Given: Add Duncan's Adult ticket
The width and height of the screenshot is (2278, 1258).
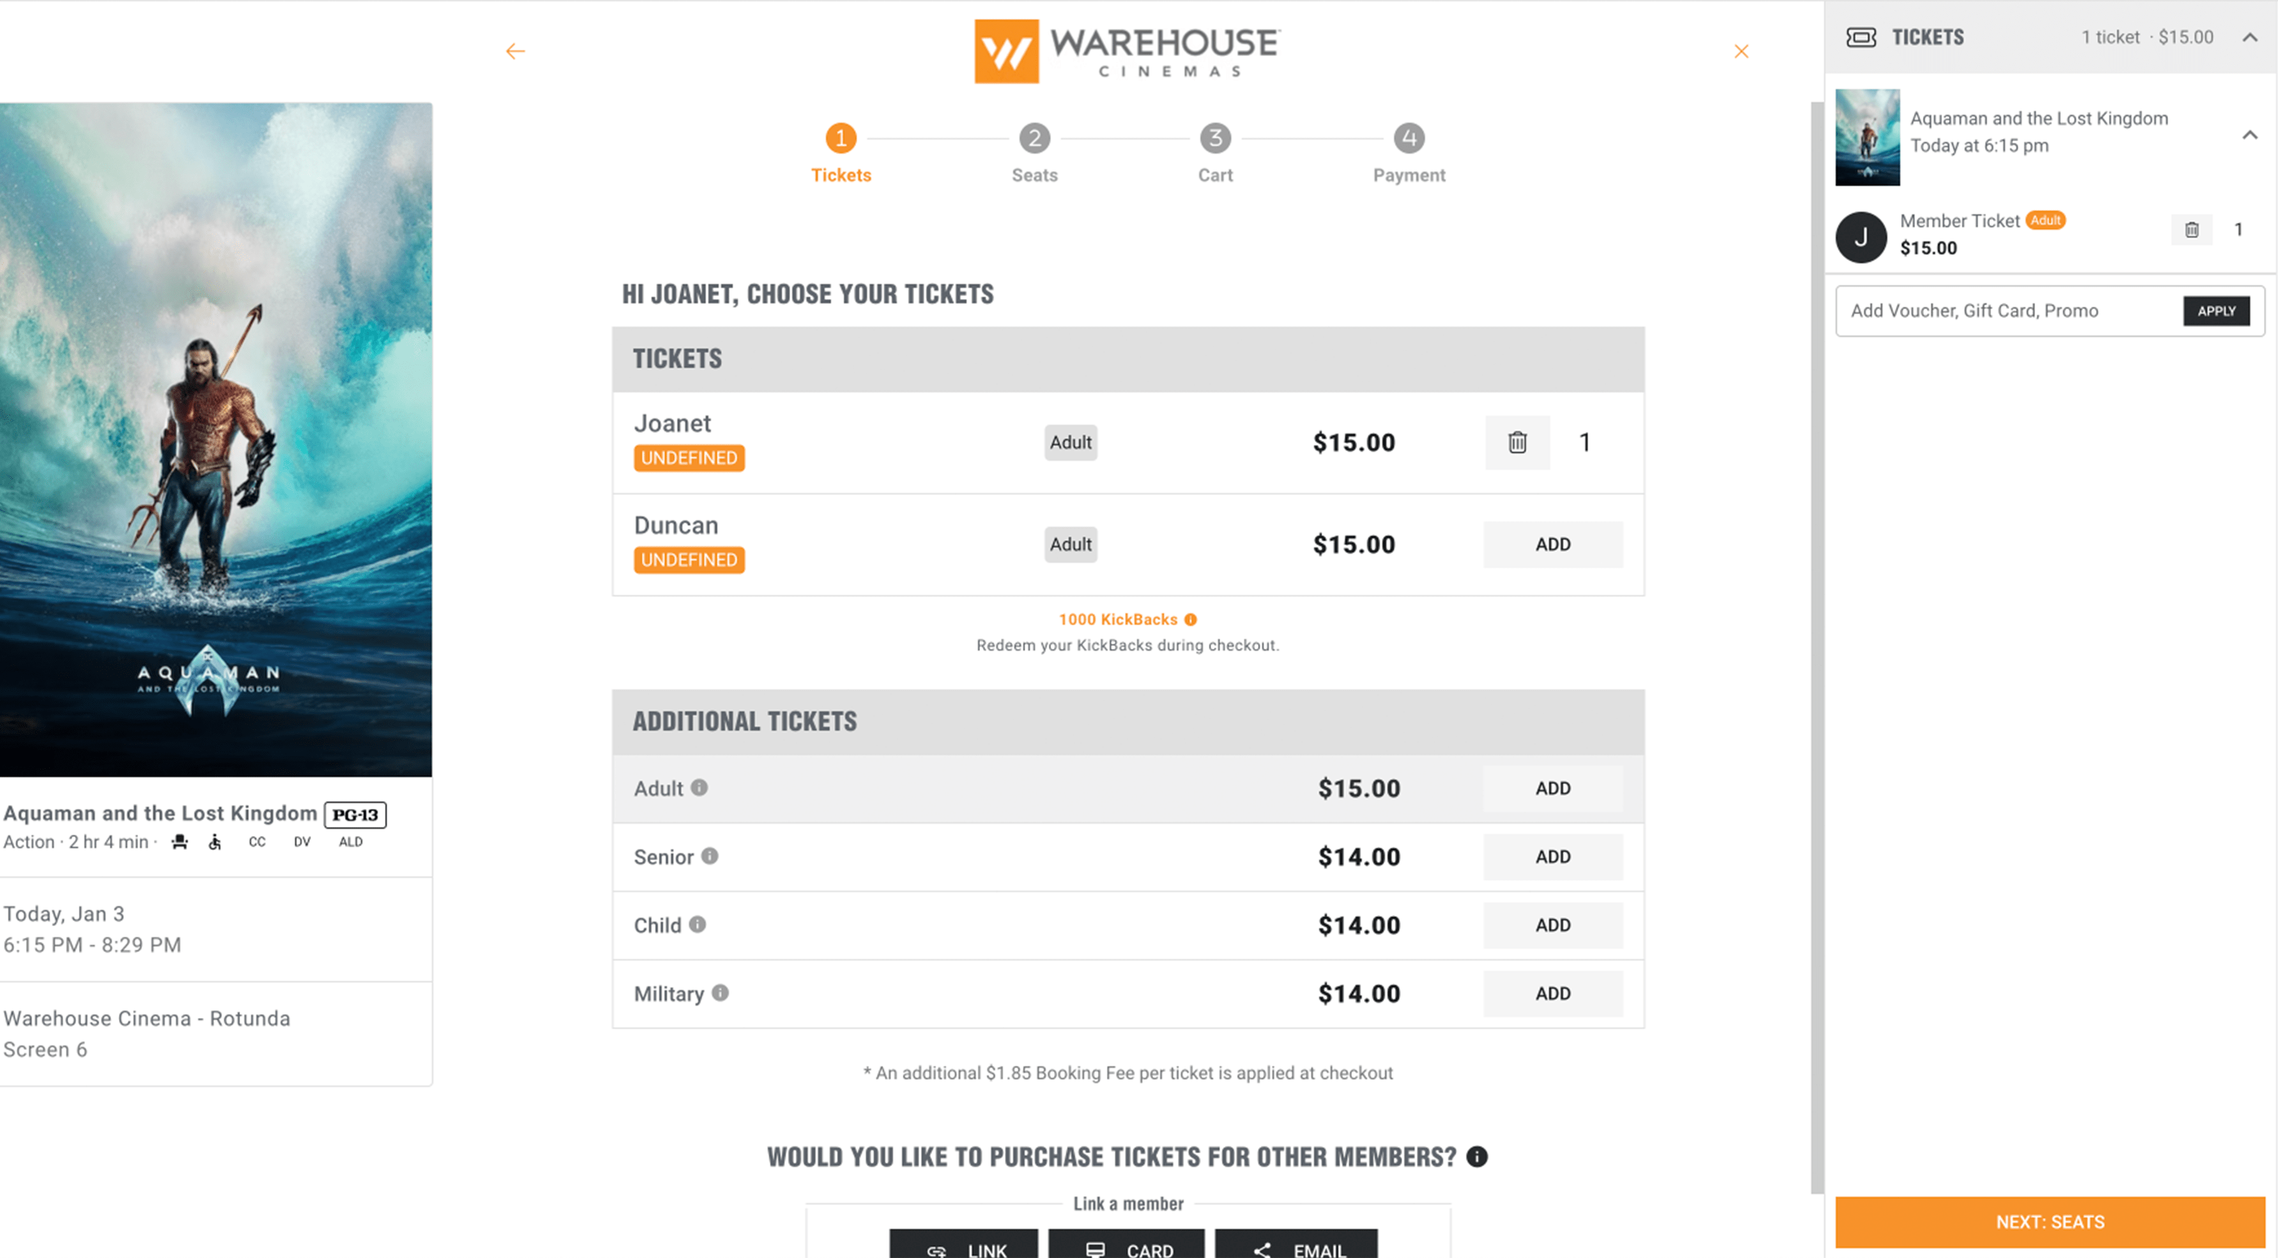Looking at the screenshot, I should [1553, 545].
